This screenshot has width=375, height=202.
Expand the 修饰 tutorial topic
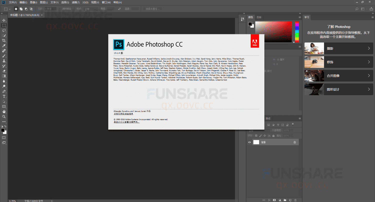click(x=339, y=62)
